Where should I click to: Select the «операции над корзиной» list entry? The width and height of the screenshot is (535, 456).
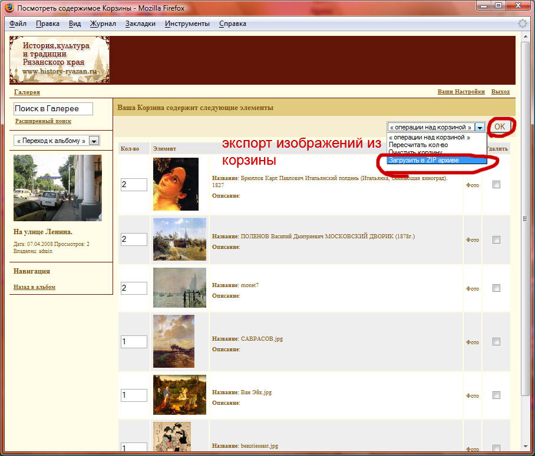pos(437,137)
